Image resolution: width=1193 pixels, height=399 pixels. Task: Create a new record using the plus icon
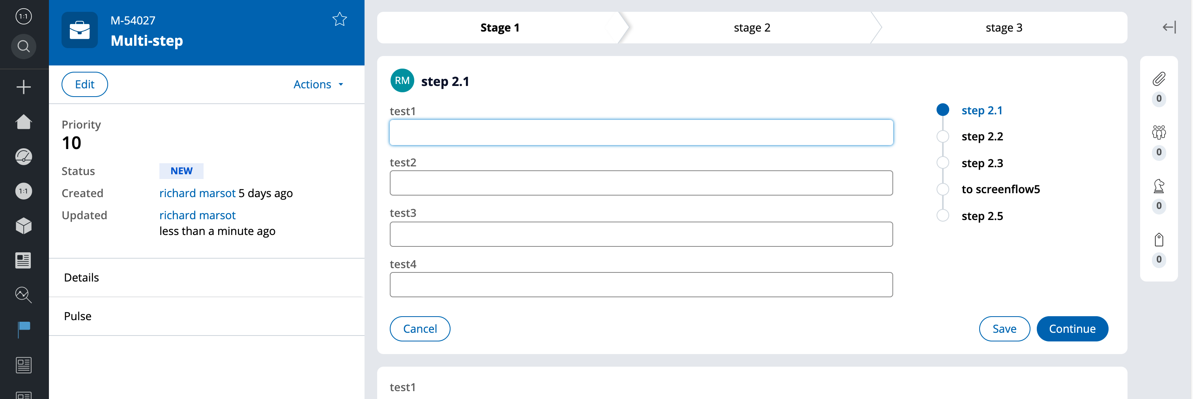23,87
